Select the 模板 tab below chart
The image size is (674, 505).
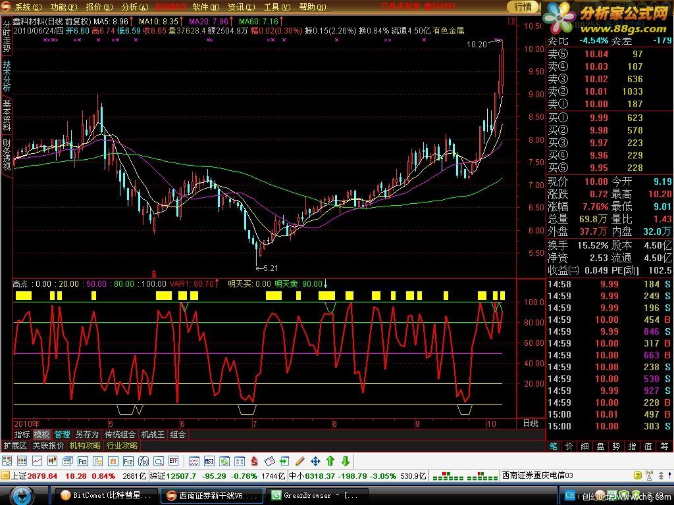point(41,435)
